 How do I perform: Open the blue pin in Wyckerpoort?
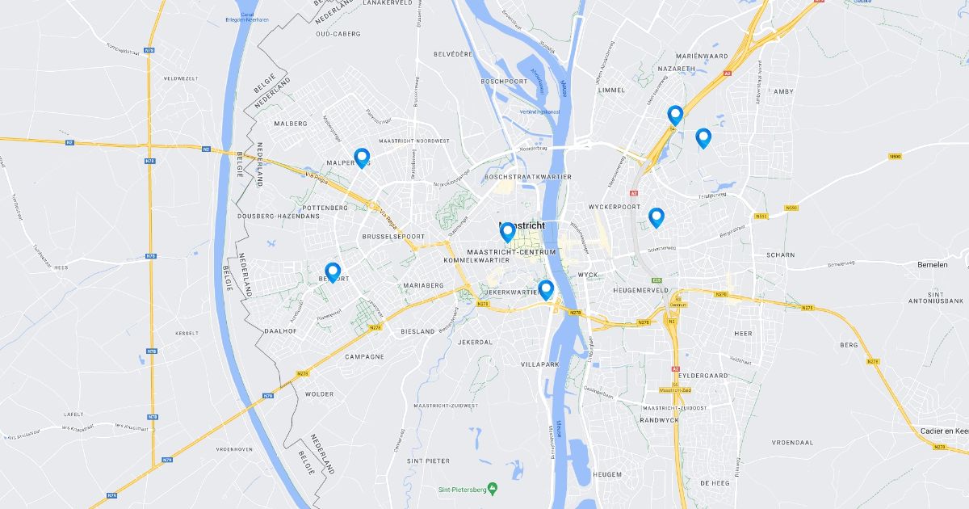point(656,217)
